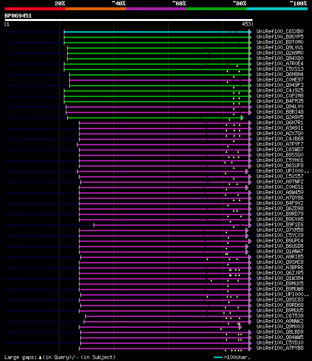The height and width of the screenshot is (361, 312).
Task: Open the UniRef100_B9F1E6 entry
Action: coord(280,225)
